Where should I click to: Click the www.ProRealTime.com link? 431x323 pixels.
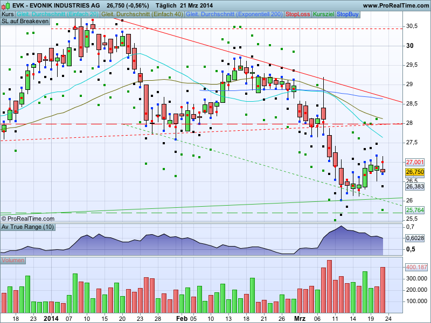coord(395,5)
